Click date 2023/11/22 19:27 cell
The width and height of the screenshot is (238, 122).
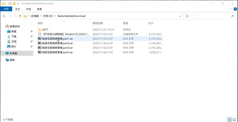104,30
